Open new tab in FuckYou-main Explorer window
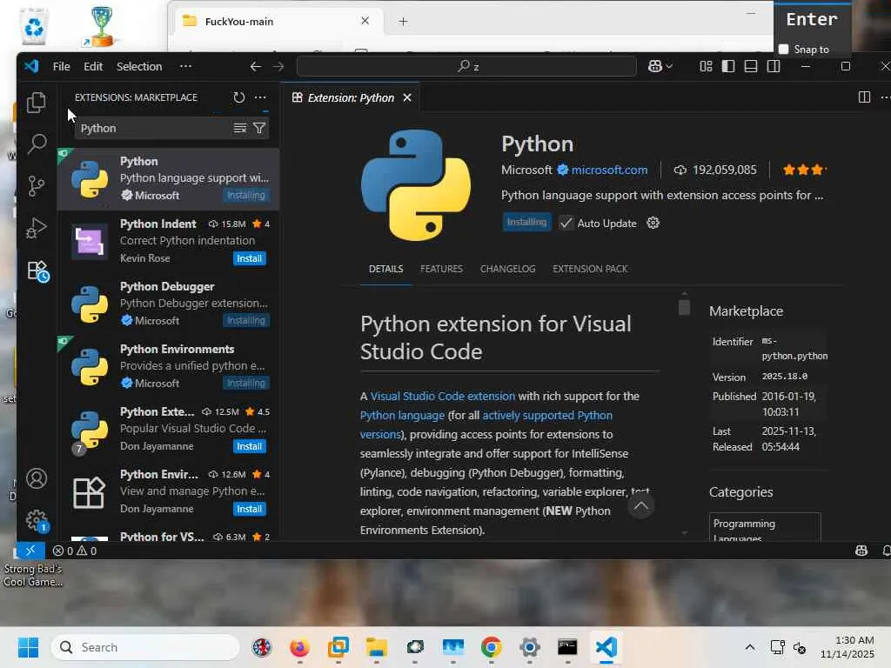Screen dimensions: 891x668 [403, 21]
